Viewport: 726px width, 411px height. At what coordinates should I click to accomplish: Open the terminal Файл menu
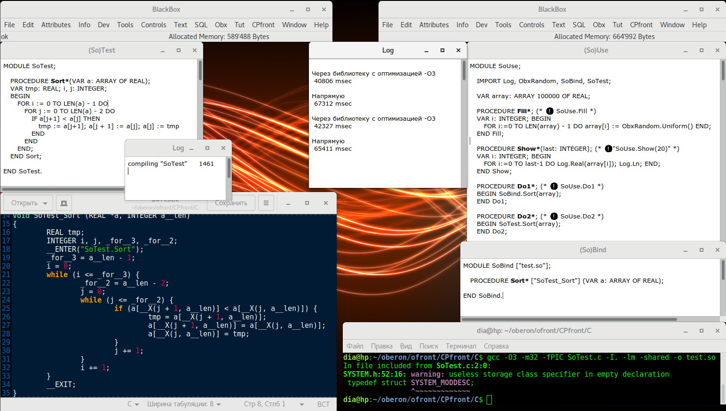[355, 346]
